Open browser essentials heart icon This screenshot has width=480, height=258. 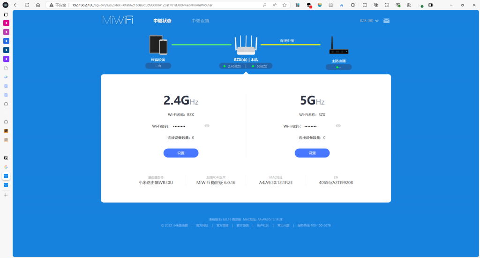(398, 5)
